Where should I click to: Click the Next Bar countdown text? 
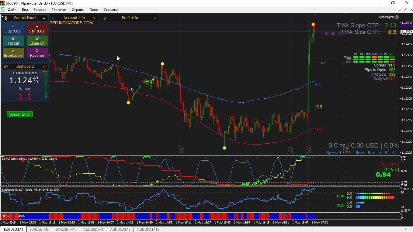[376, 153]
